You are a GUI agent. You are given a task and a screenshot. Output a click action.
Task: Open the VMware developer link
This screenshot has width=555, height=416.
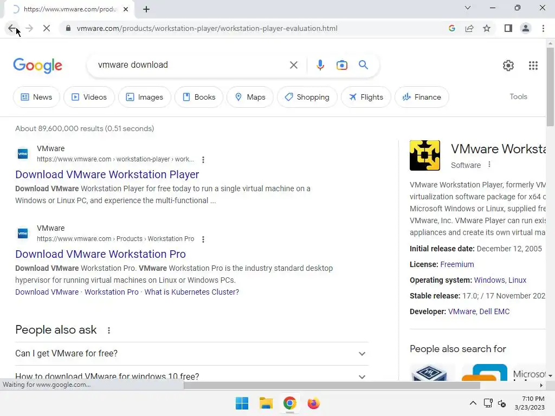[x=462, y=311]
